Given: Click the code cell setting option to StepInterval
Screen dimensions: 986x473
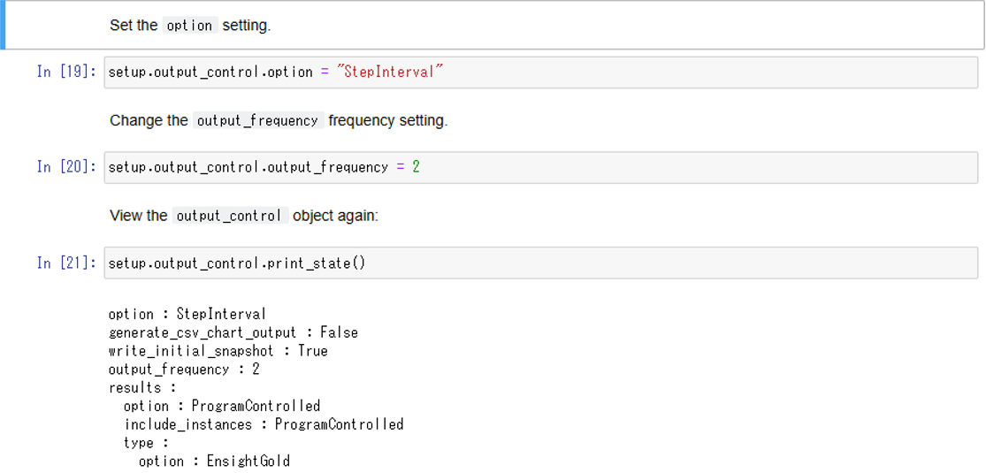Looking at the screenshot, I should pos(539,72).
